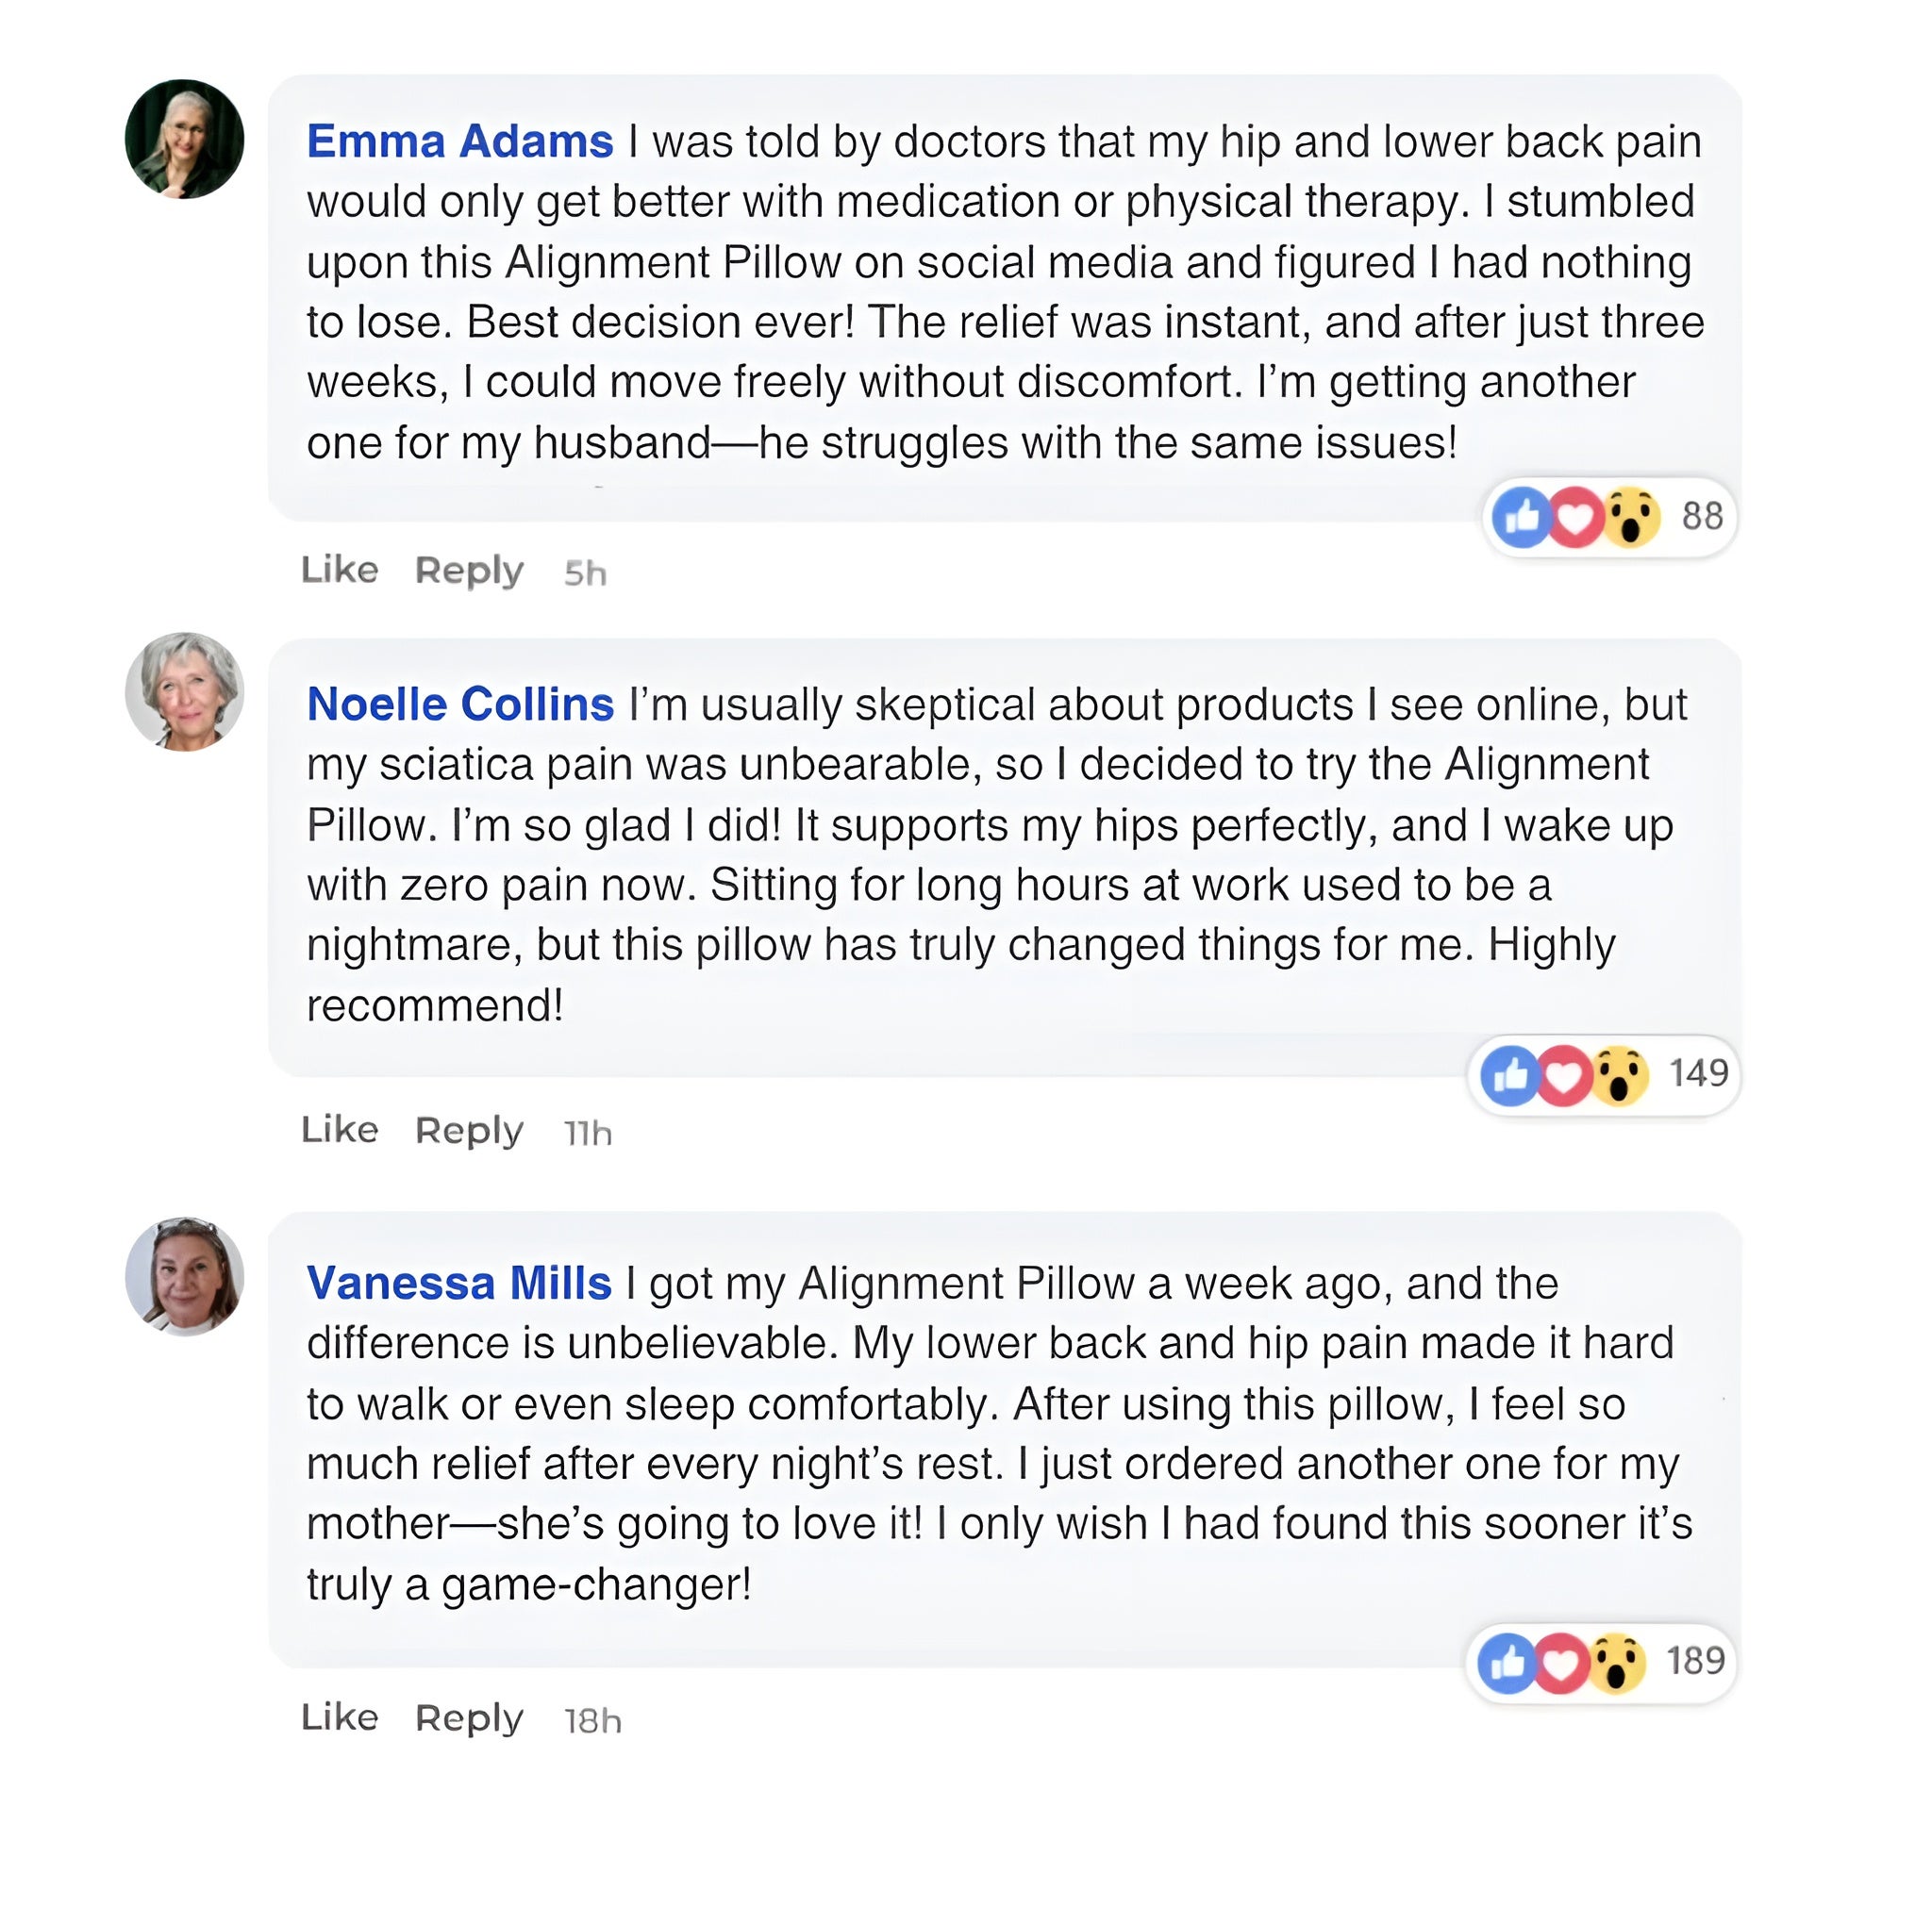Like Vanessa Mills' comment
The image size is (1932, 1907).
[x=339, y=1717]
